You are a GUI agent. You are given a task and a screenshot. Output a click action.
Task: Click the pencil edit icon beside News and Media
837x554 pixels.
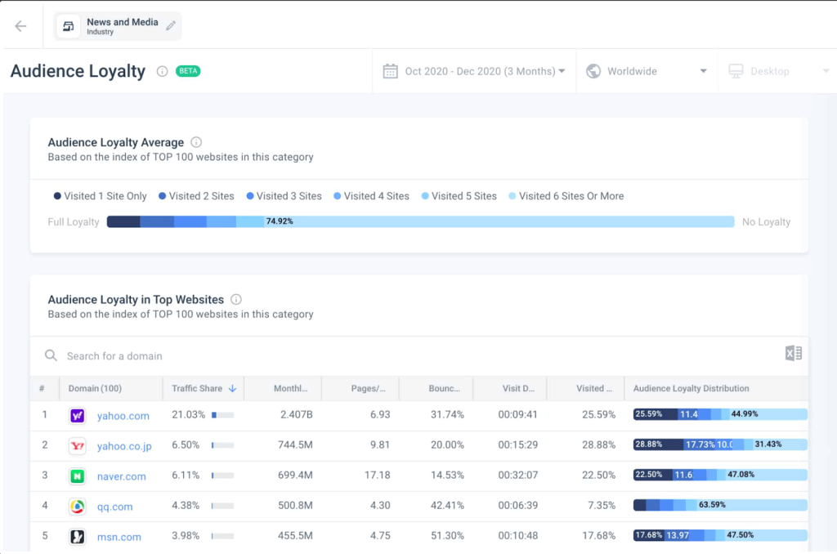171,26
